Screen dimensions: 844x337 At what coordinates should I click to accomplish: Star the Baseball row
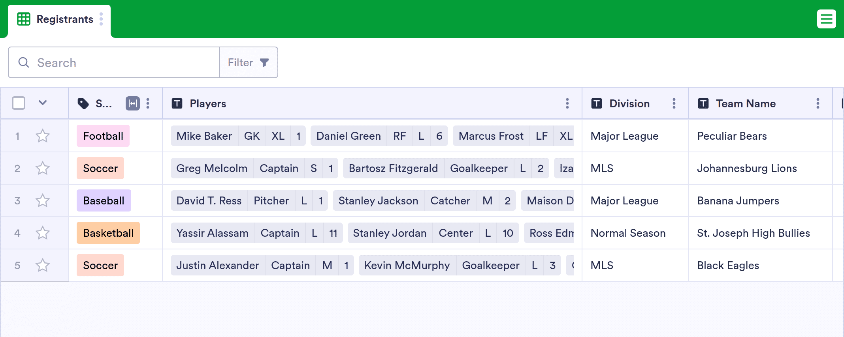click(43, 201)
